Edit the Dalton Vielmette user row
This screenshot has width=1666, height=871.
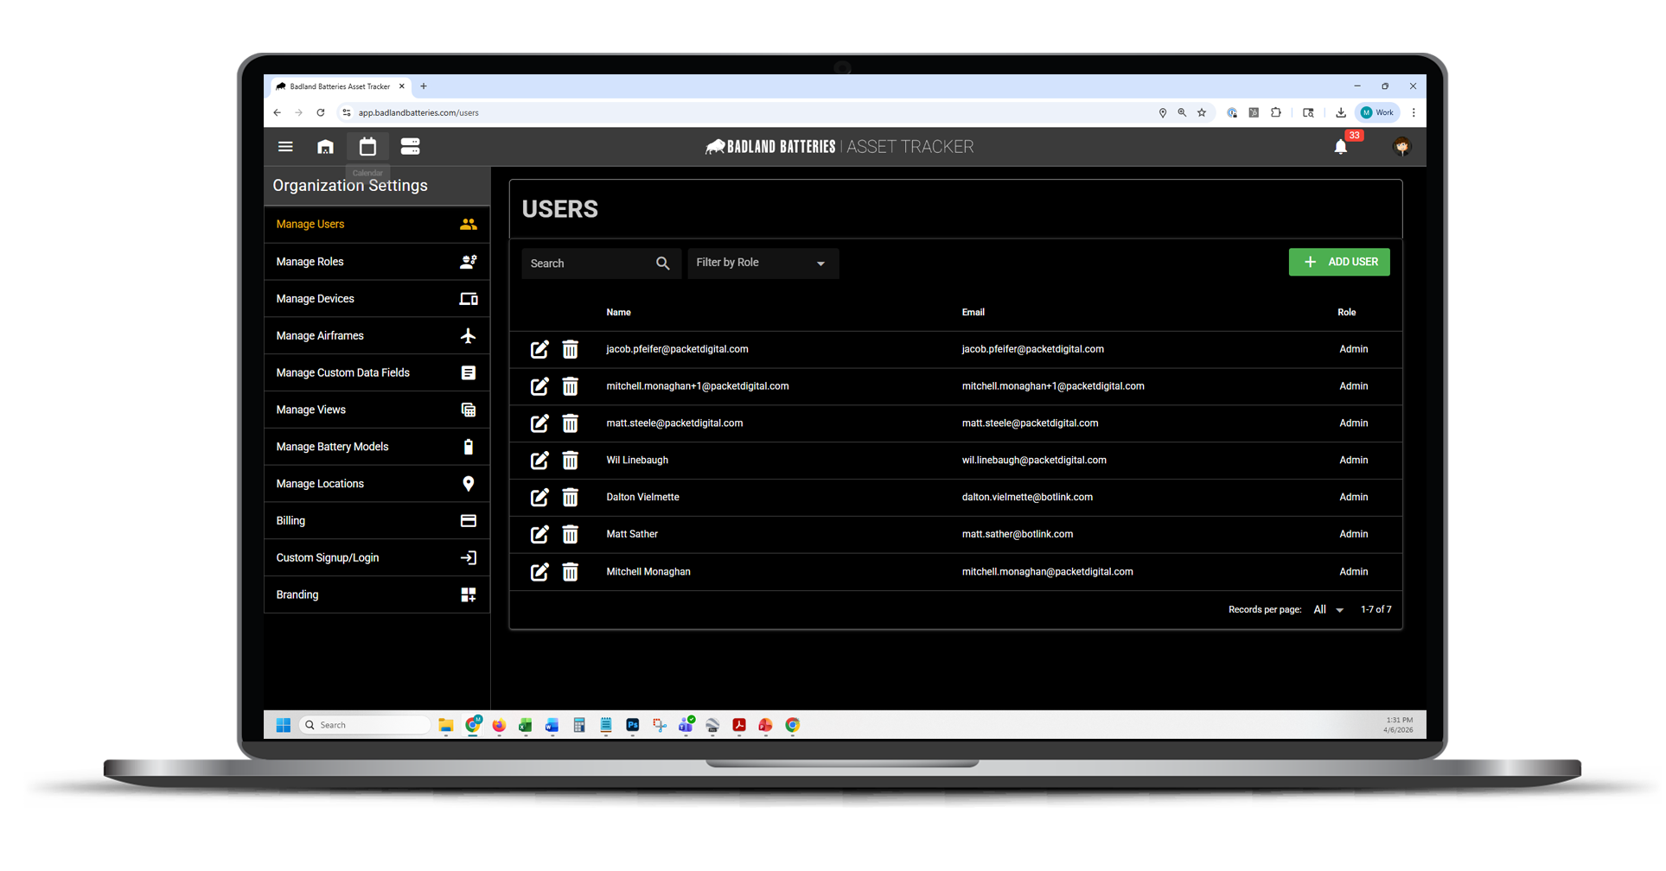coord(539,498)
